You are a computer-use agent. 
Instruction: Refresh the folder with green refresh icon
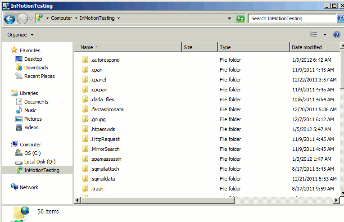(240, 18)
